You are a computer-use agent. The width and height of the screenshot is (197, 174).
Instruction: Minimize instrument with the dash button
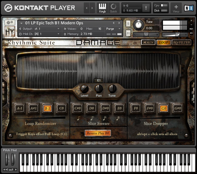point(191,25)
